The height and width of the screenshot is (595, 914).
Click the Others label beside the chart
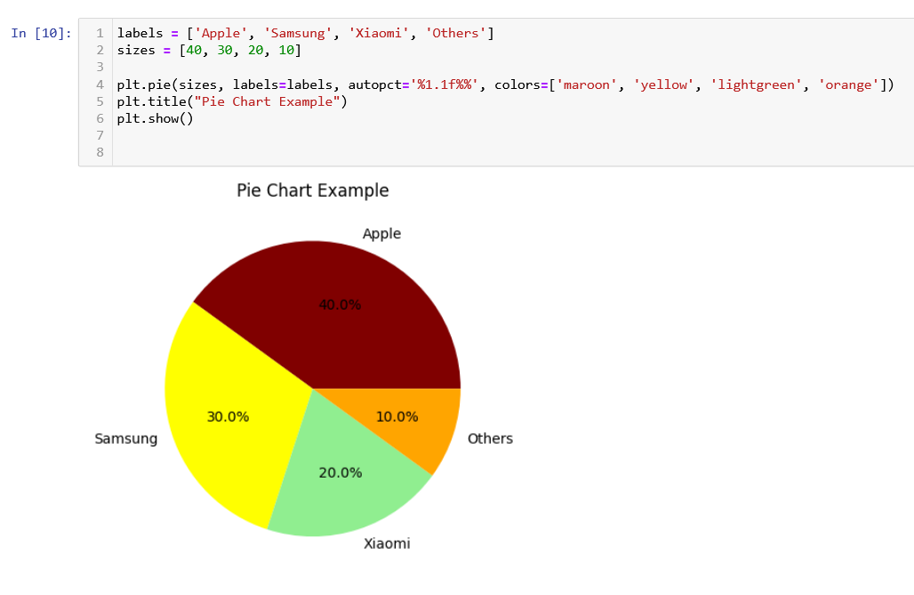coord(490,438)
